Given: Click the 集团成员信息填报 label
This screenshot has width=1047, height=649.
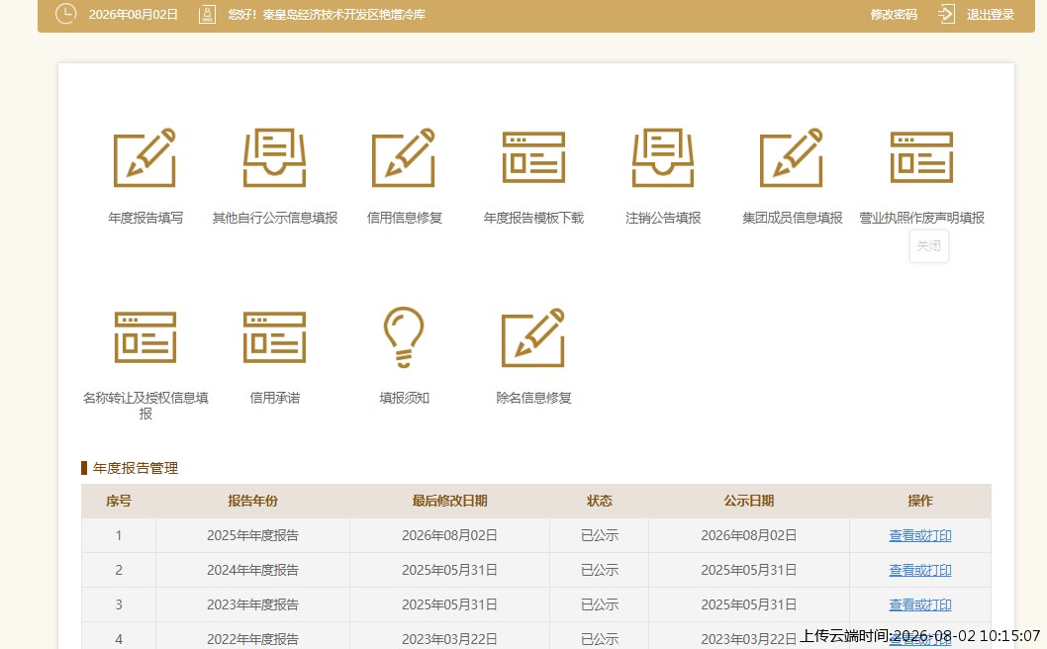Looking at the screenshot, I should tap(792, 218).
